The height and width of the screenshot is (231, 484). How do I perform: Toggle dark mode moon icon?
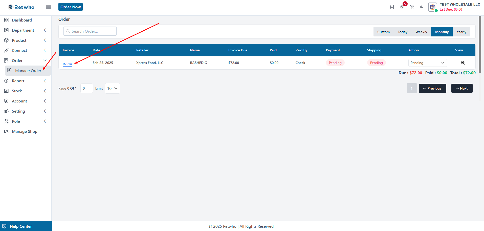(422, 7)
